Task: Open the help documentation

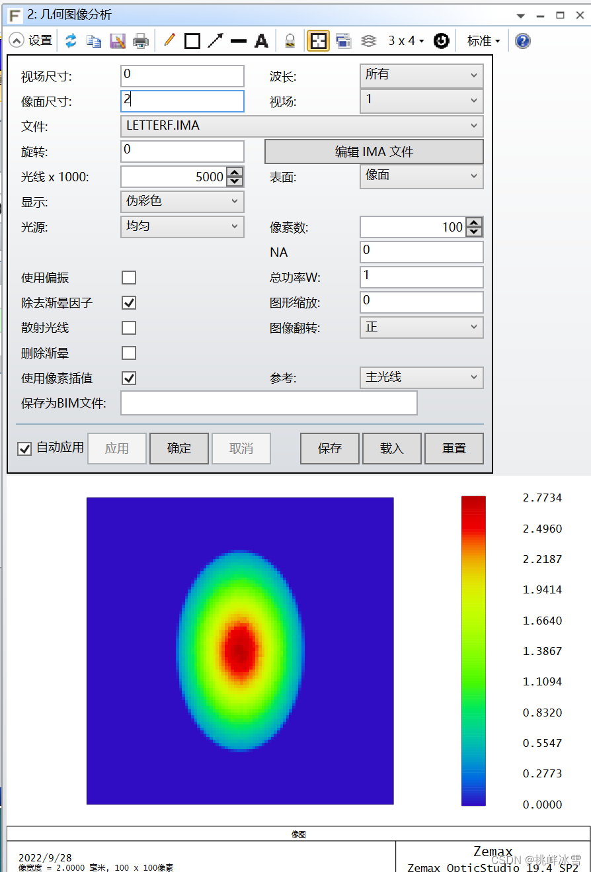Action: point(522,40)
